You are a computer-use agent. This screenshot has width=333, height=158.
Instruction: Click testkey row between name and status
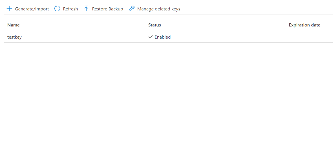(x=85, y=37)
